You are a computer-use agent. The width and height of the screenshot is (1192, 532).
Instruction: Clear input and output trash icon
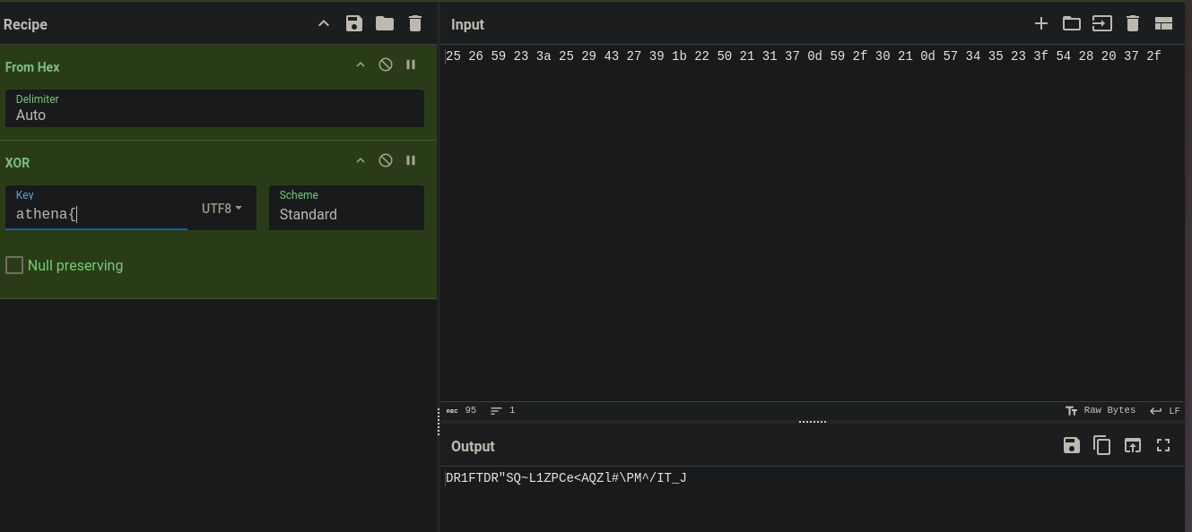click(x=1133, y=24)
